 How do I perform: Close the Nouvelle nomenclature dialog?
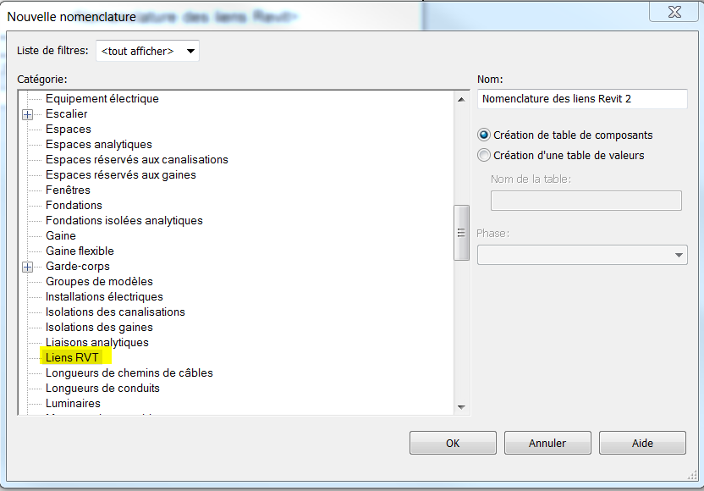click(x=674, y=13)
